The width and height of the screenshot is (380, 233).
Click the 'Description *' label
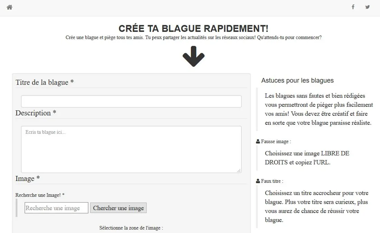point(36,113)
